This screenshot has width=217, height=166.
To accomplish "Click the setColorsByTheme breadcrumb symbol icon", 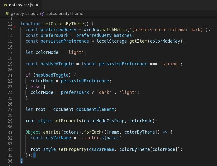I will click(x=42, y=14).
